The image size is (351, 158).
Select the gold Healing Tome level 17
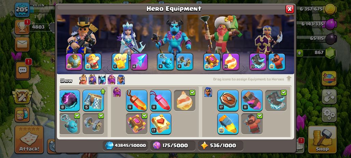tap(160, 124)
